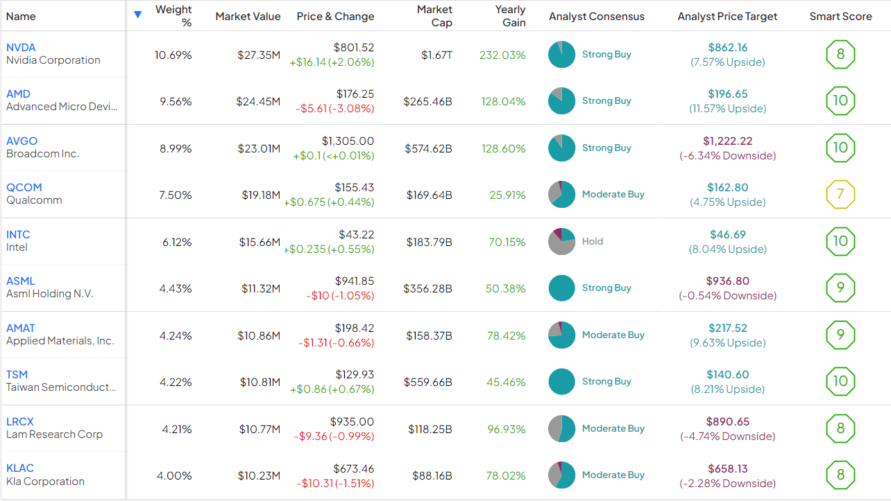Open the AVGO ticker link
The image size is (891, 501).
coord(22,141)
